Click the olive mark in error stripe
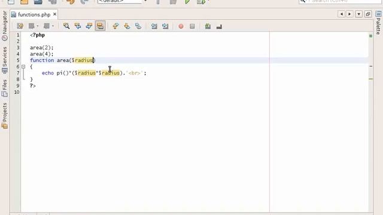Viewport: 383px width, 215px height. (371, 79)
